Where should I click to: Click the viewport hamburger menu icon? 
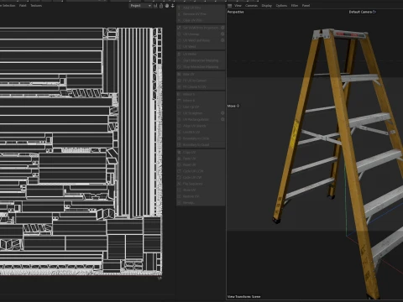pyautogui.click(x=230, y=6)
